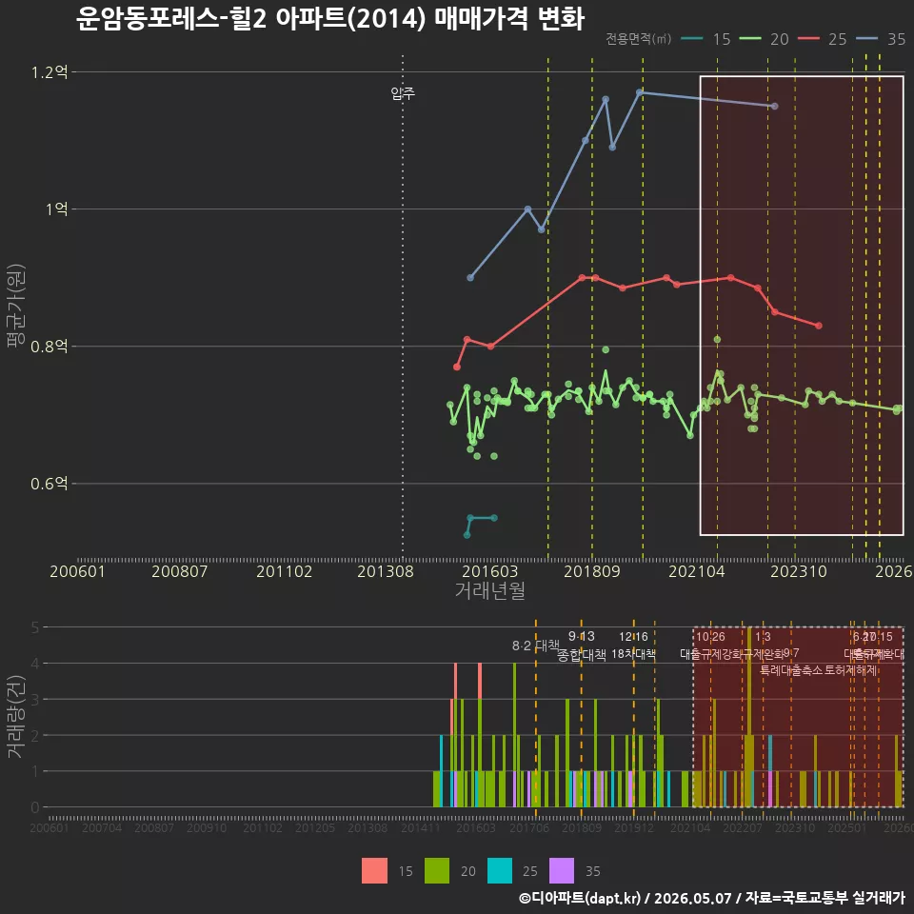Click the 201102 label on the price chart axis
Viewport: 914px width, 914px height.
284,571
